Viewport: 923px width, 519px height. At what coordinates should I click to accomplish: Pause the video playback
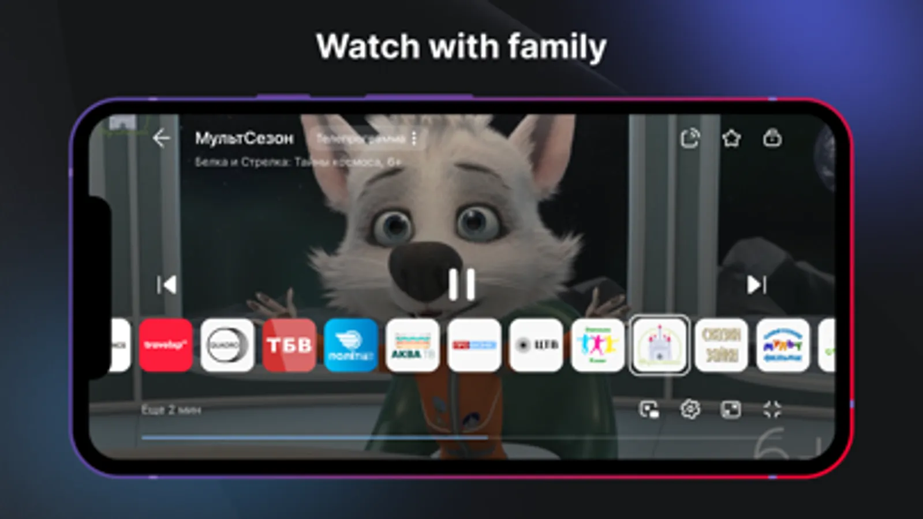pos(462,284)
